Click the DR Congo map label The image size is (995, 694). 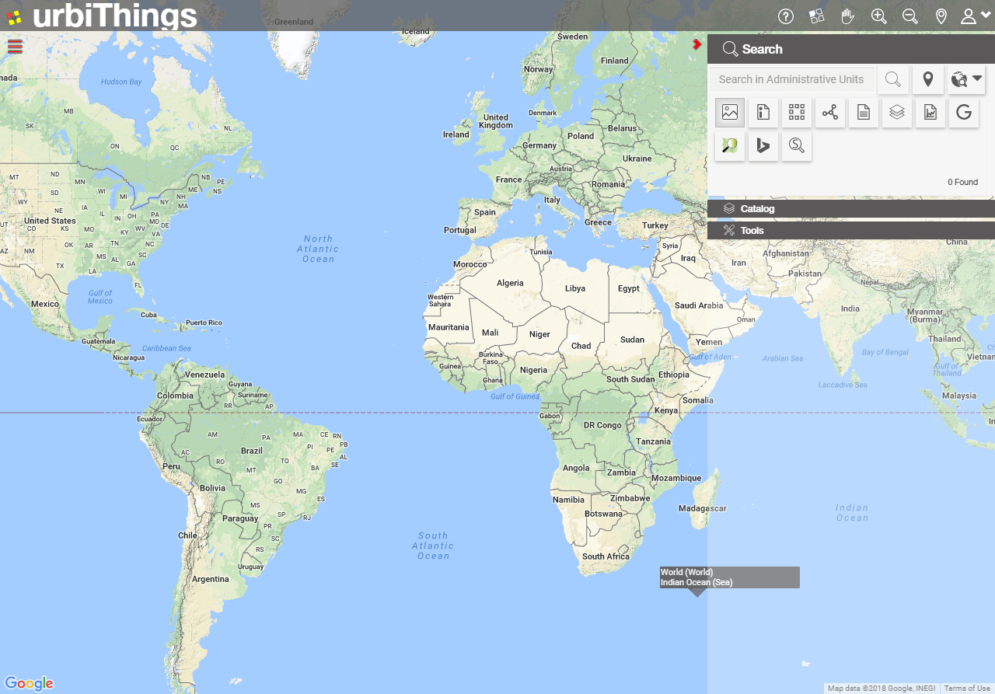point(602,425)
